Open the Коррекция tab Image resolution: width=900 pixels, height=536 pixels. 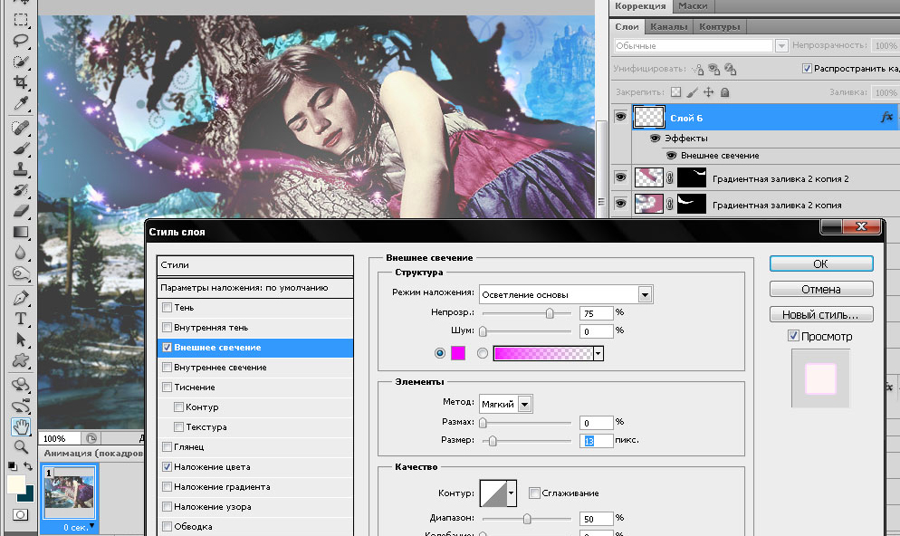[x=640, y=6]
